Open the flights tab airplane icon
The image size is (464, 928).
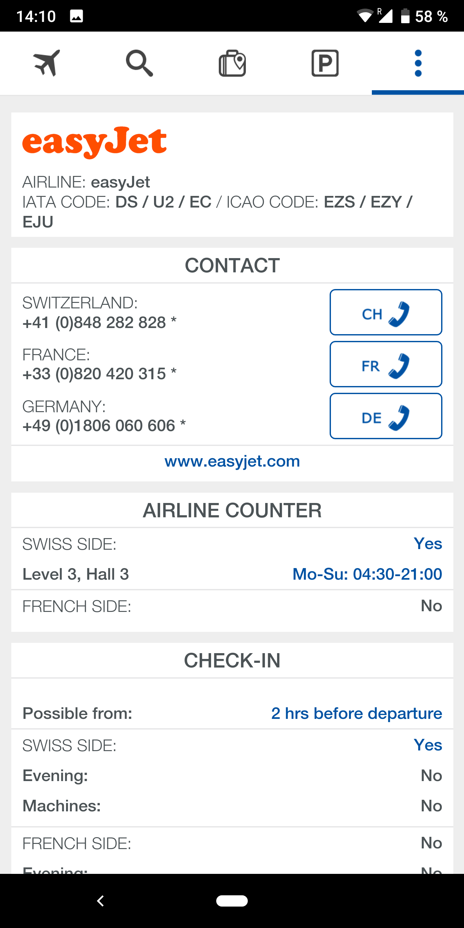click(46, 63)
